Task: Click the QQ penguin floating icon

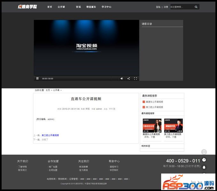Action: coord(204,167)
